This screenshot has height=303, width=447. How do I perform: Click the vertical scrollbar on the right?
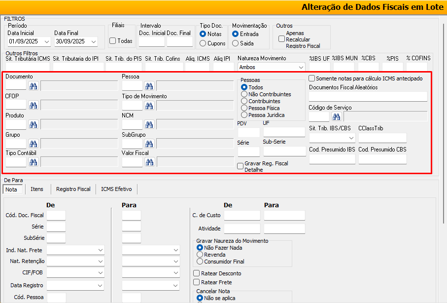pyautogui.click(x=444, y=148)
